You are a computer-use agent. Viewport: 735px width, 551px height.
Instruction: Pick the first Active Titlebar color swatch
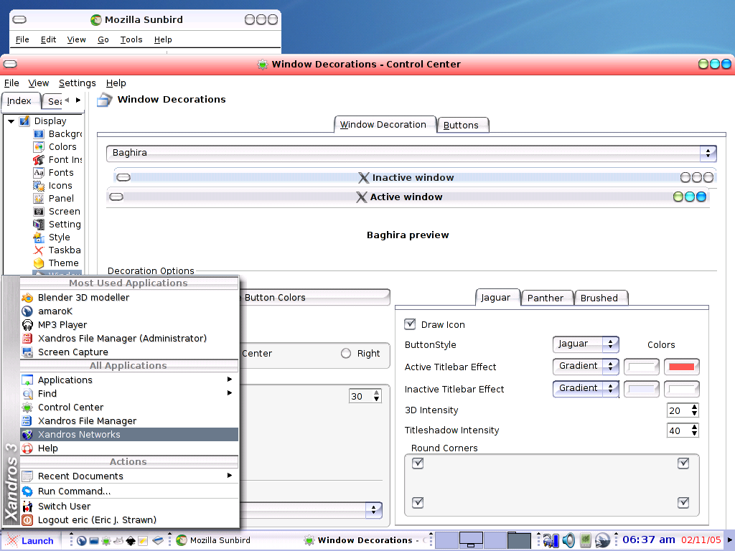pos(641,367)
